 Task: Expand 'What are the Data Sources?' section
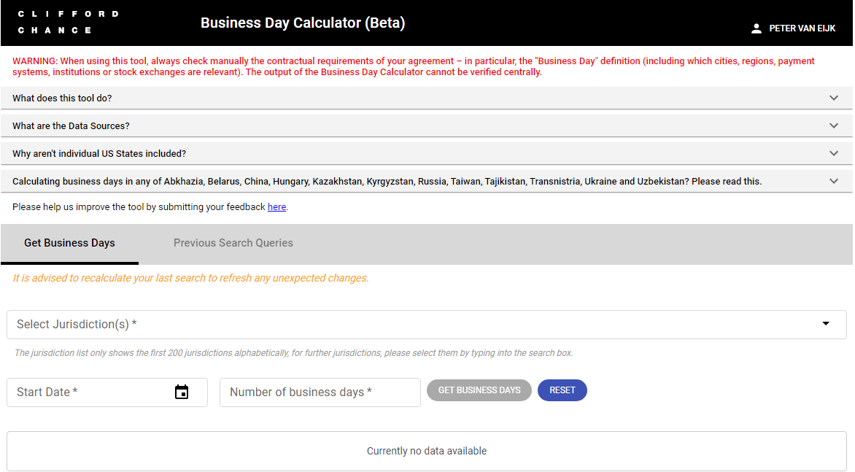point(427,126)
